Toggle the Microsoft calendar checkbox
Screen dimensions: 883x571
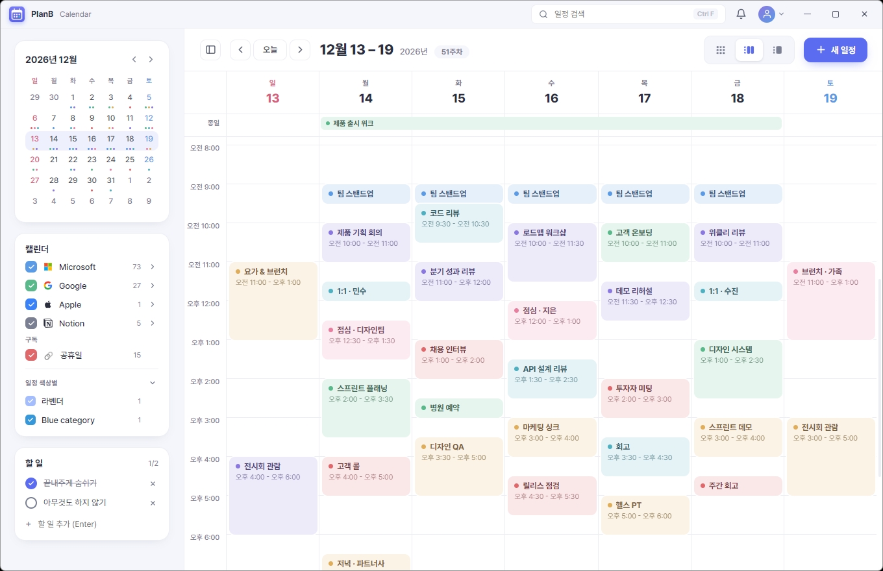[31, 267]
